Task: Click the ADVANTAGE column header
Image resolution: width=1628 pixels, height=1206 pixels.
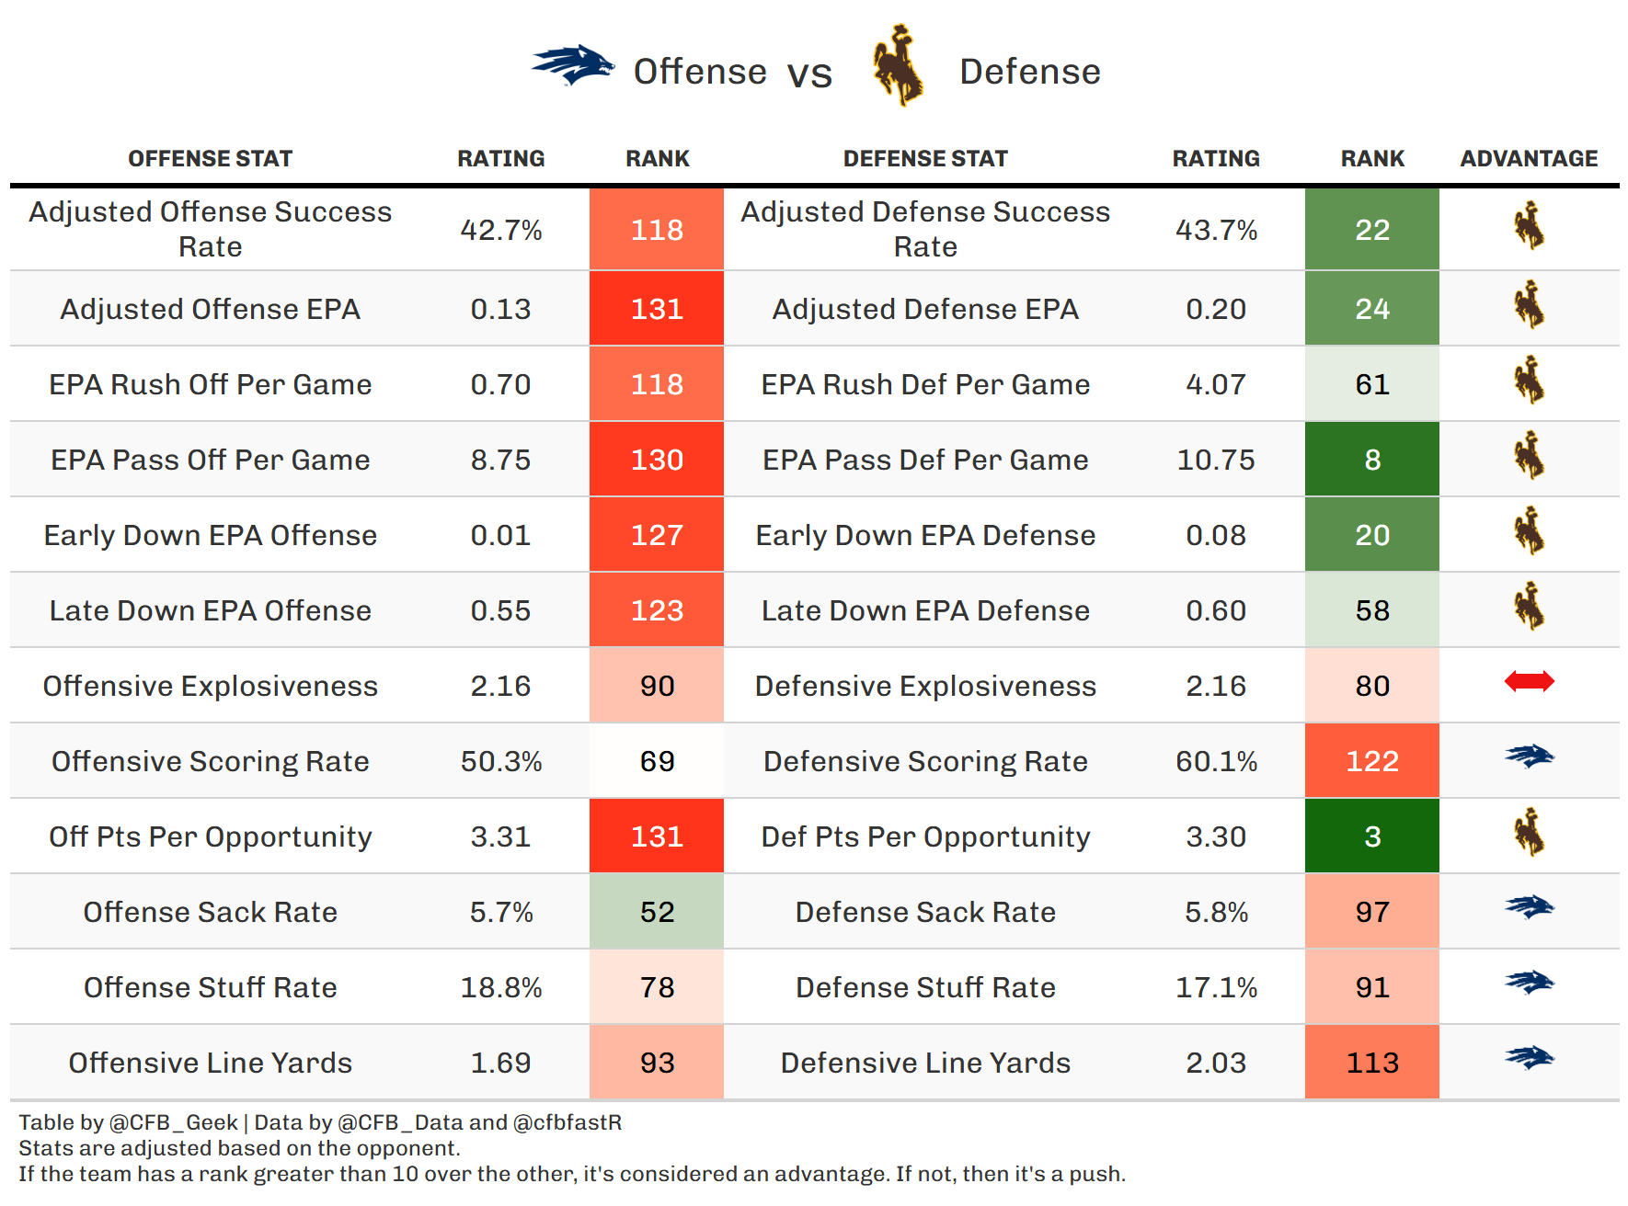Action: click(x=1529, y=159)
